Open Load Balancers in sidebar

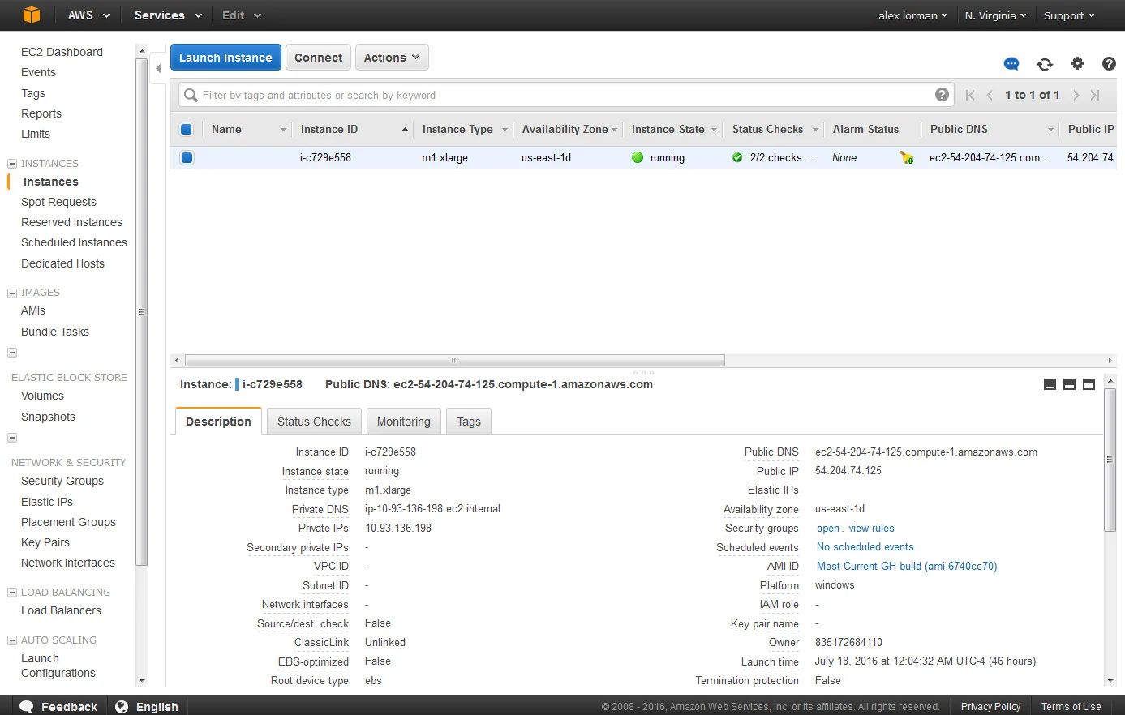point(61,610)
